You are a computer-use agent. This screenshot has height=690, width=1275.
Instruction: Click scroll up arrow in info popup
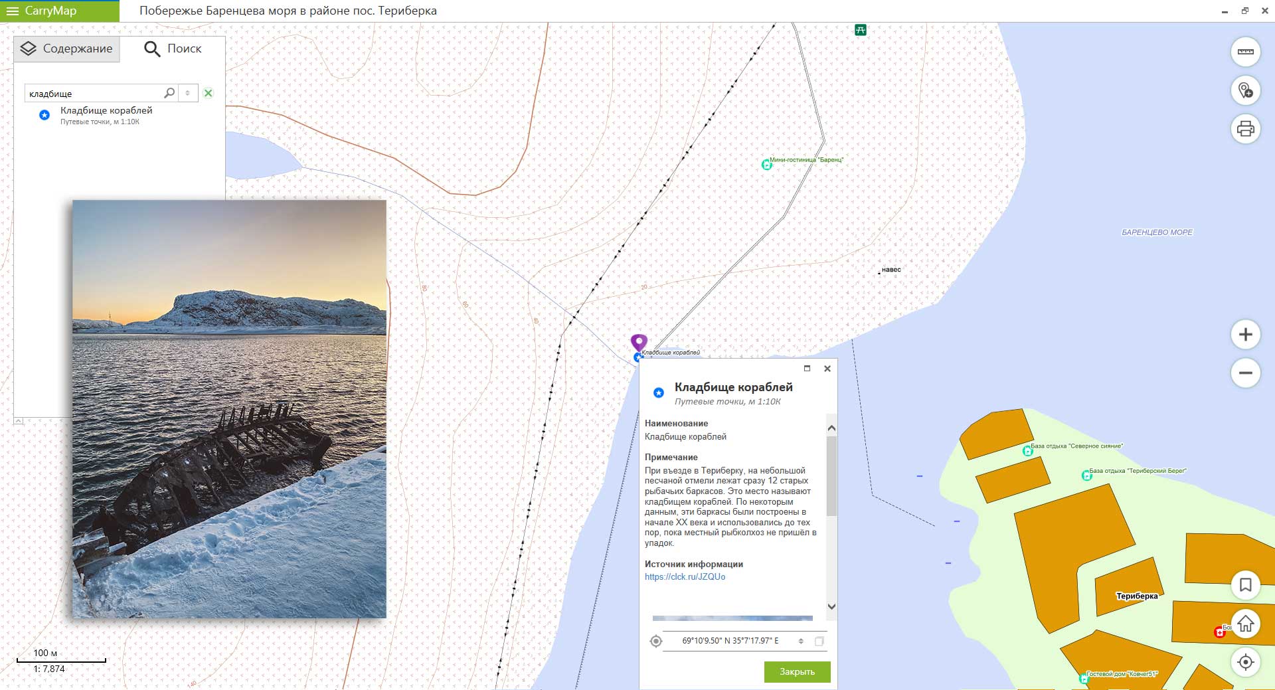(831, 428)
